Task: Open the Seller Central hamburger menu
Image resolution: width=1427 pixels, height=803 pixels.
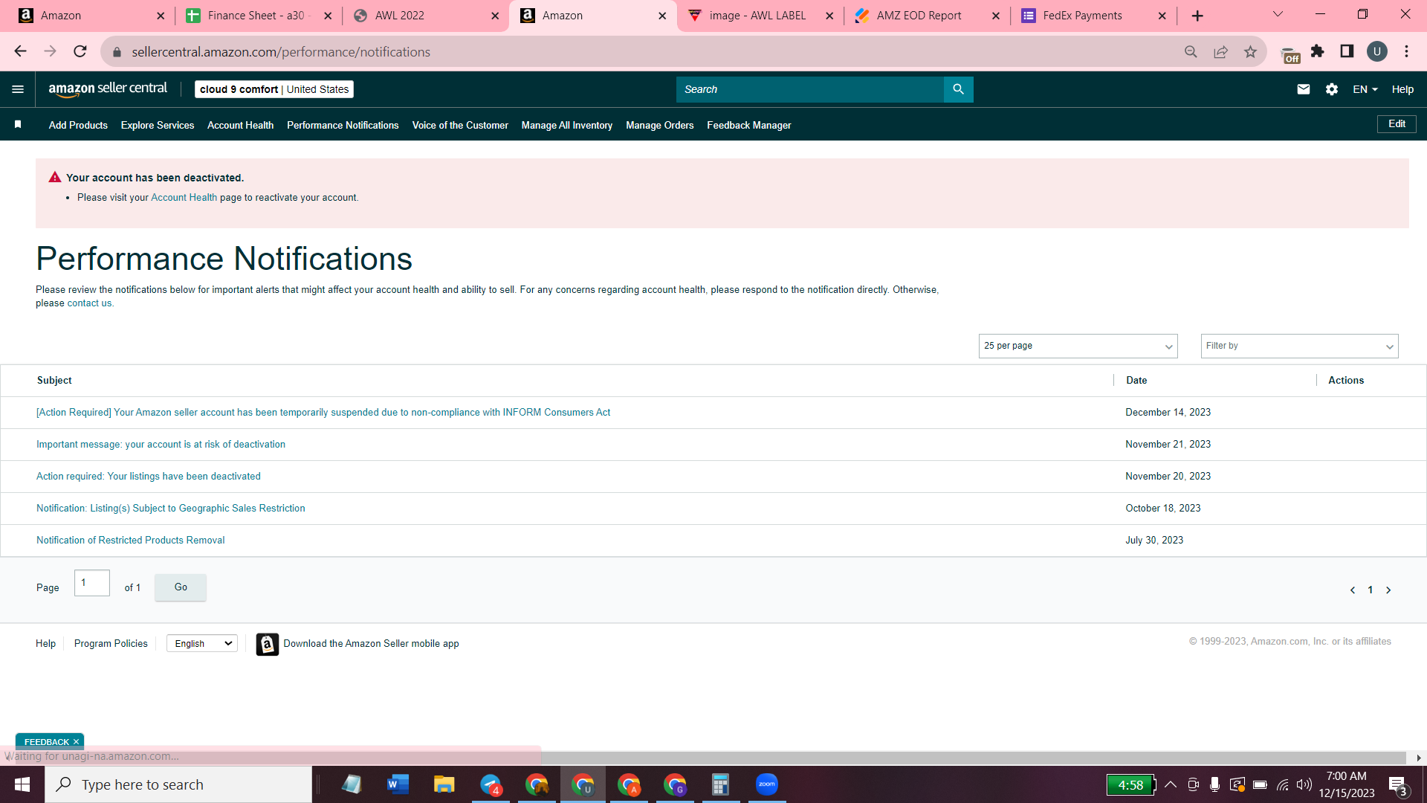Action: [x=18, y=89]
